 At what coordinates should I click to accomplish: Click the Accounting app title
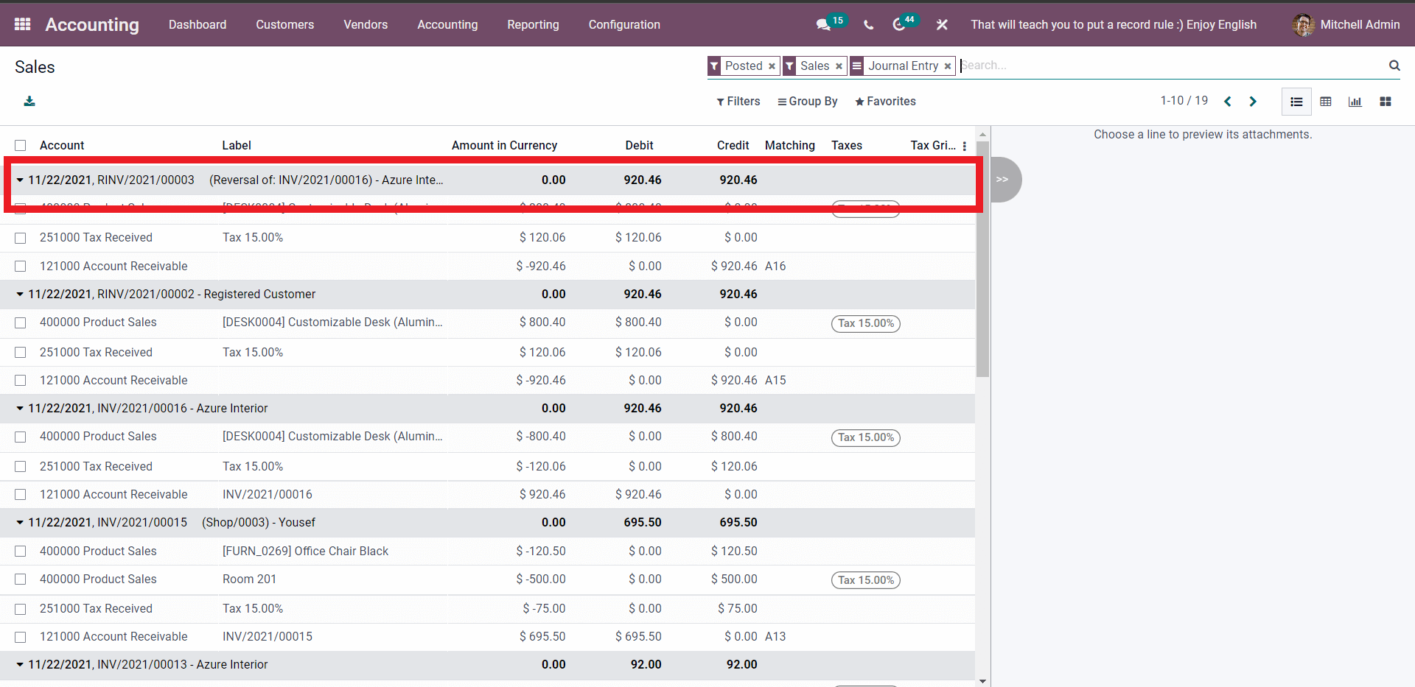tap(92, 24)
